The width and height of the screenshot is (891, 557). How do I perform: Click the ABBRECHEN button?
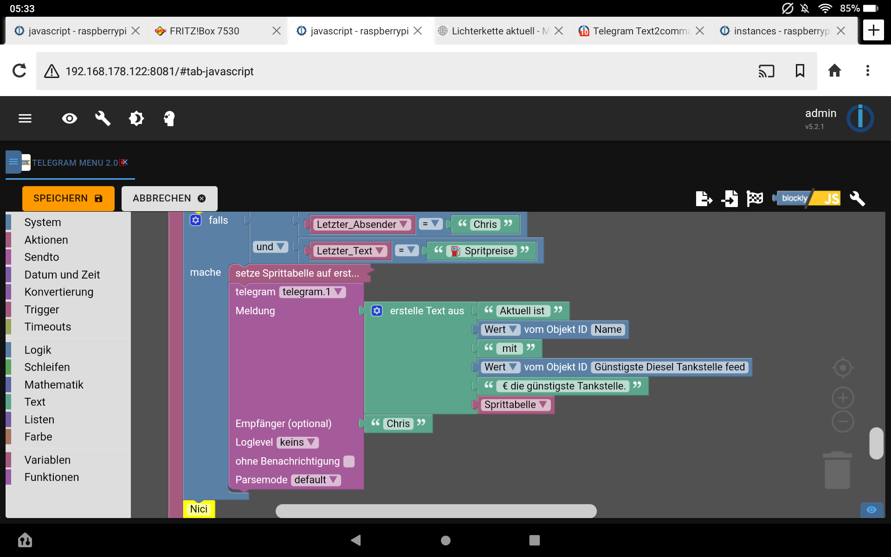169,199
